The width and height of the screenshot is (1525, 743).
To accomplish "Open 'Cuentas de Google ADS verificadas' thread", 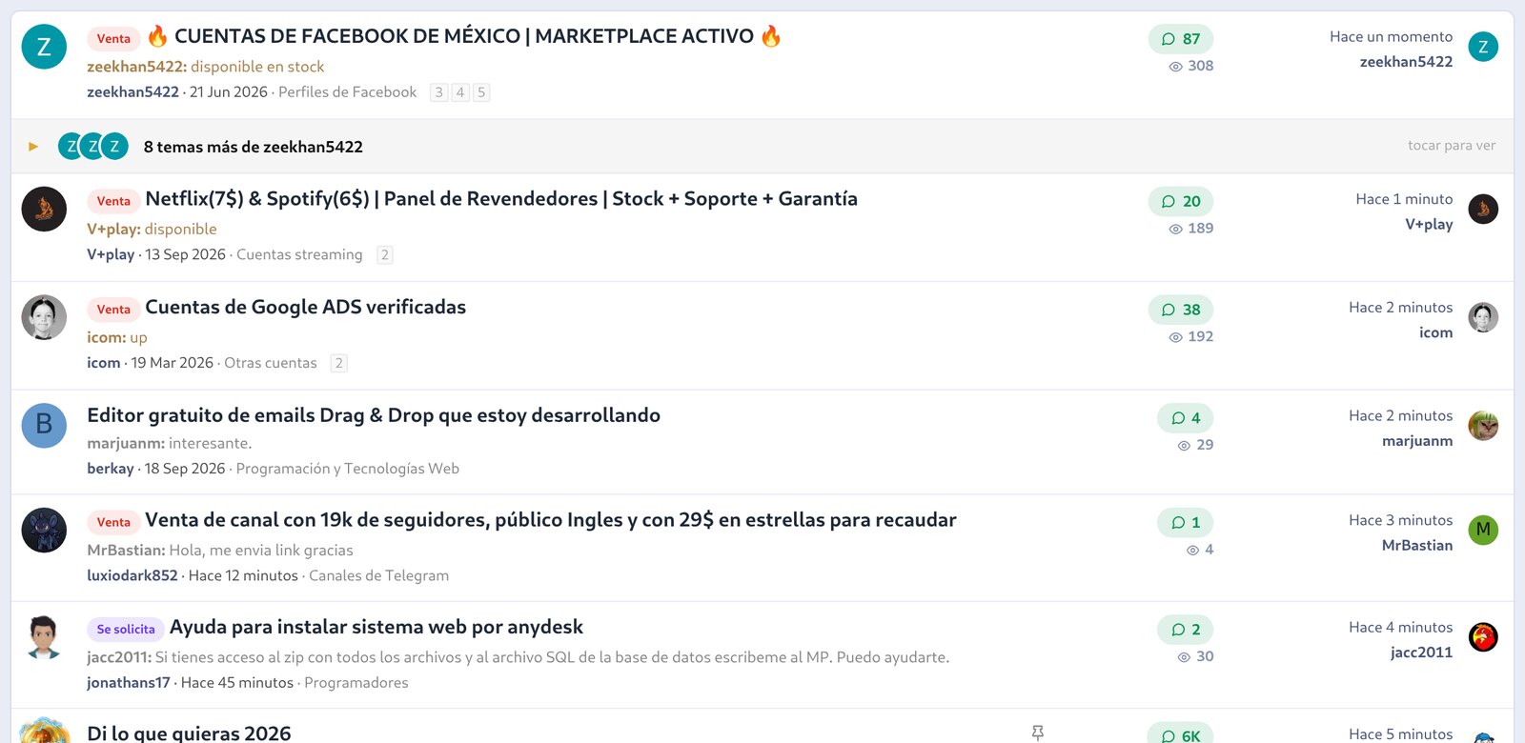I will coord(305,307).
